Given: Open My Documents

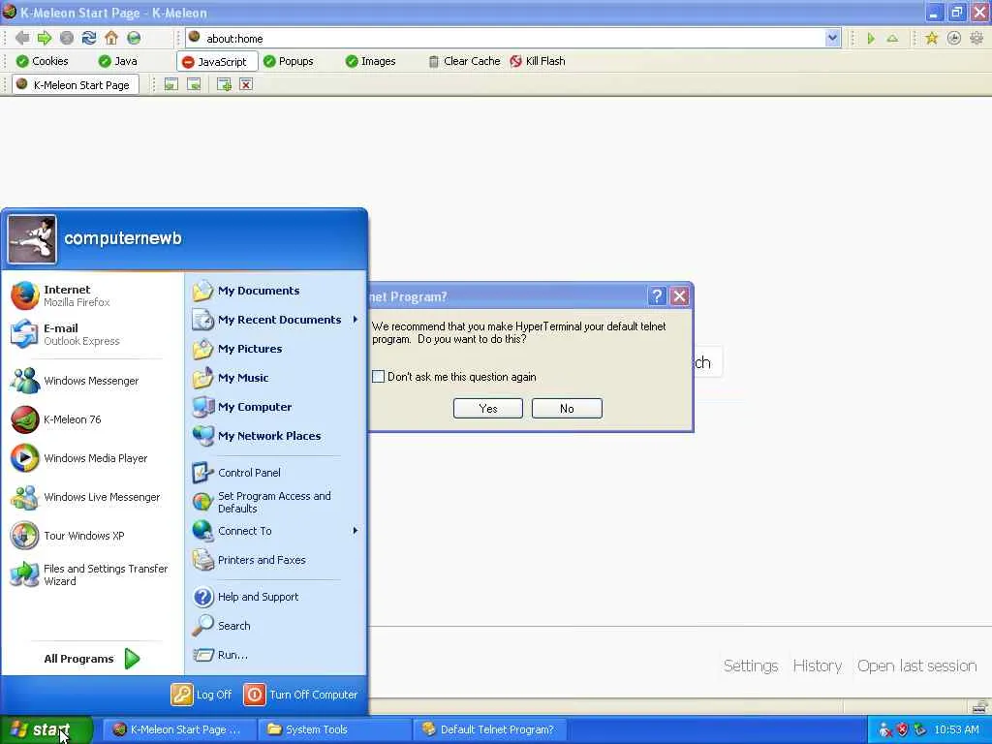Looking at the screenshot, I should click(276, 291).
